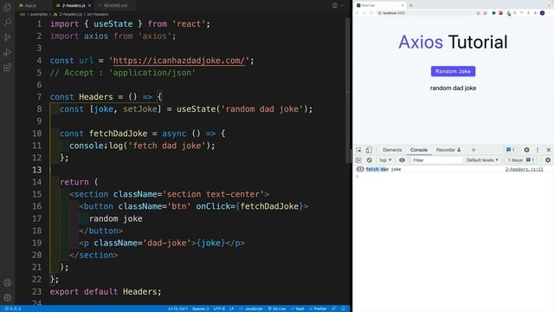The width and height of the screenshot is (554, 312).
Task: Click the 1 Issue link in console toolbar
Action: pyautogui.click(x=521, y=160)
